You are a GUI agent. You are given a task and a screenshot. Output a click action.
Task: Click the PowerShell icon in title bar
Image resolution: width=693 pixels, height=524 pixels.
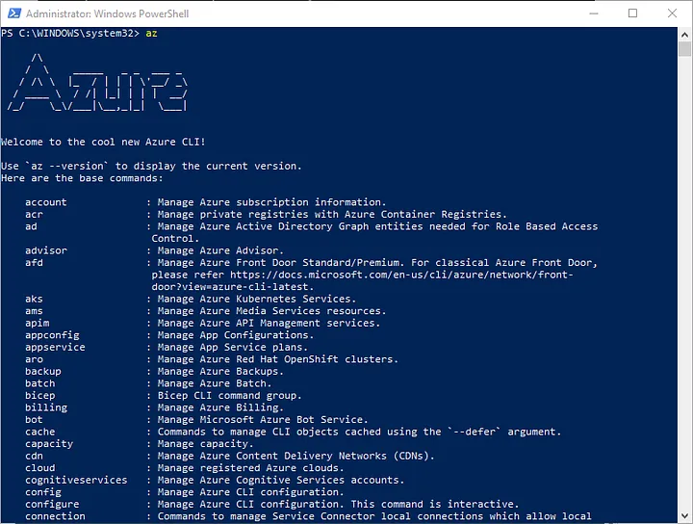[13, 13]
